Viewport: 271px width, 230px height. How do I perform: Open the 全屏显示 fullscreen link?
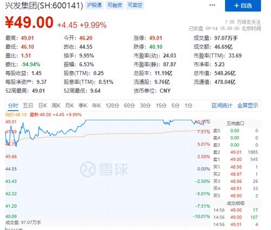tap(248, 105)
